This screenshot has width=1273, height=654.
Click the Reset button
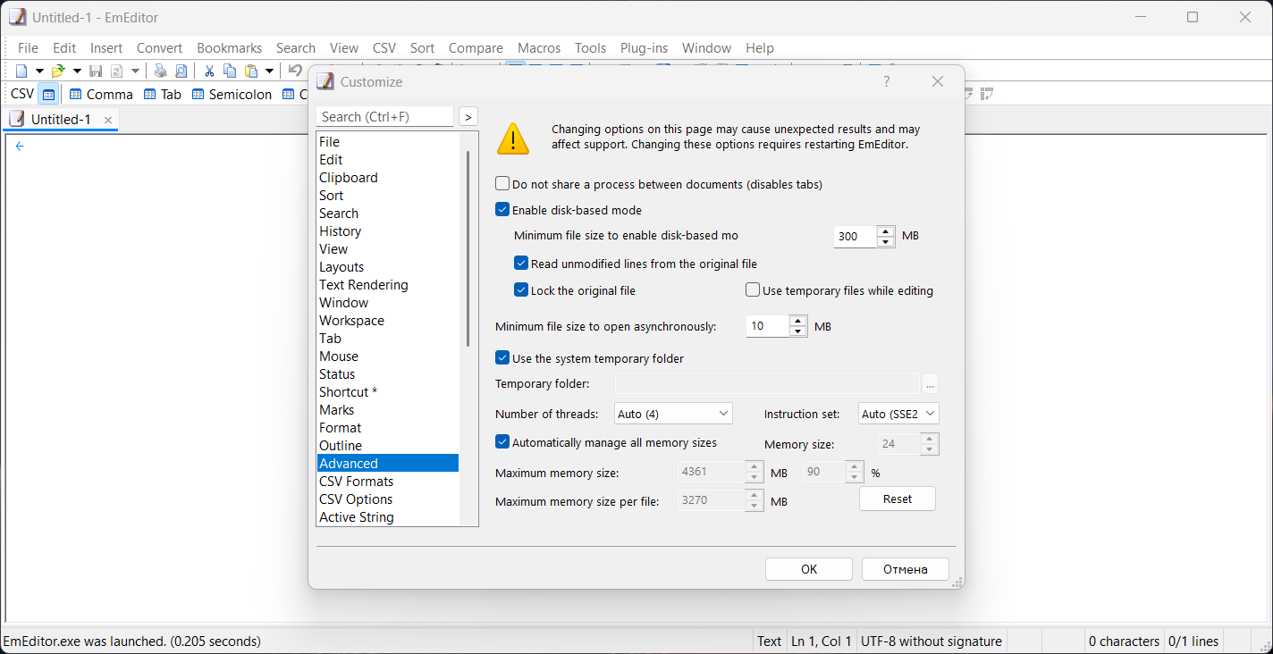(898, 499)
